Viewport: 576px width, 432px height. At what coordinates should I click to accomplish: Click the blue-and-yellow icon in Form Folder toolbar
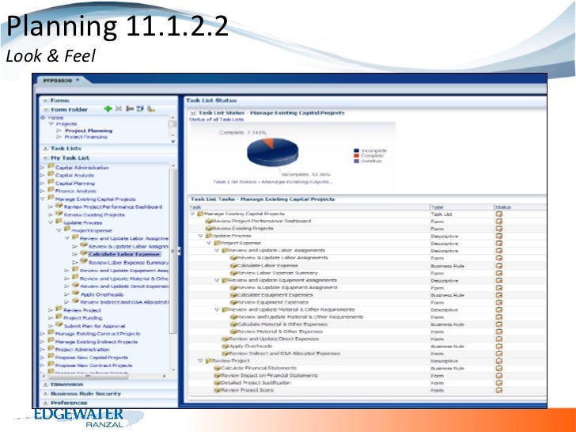coord(140,108)
